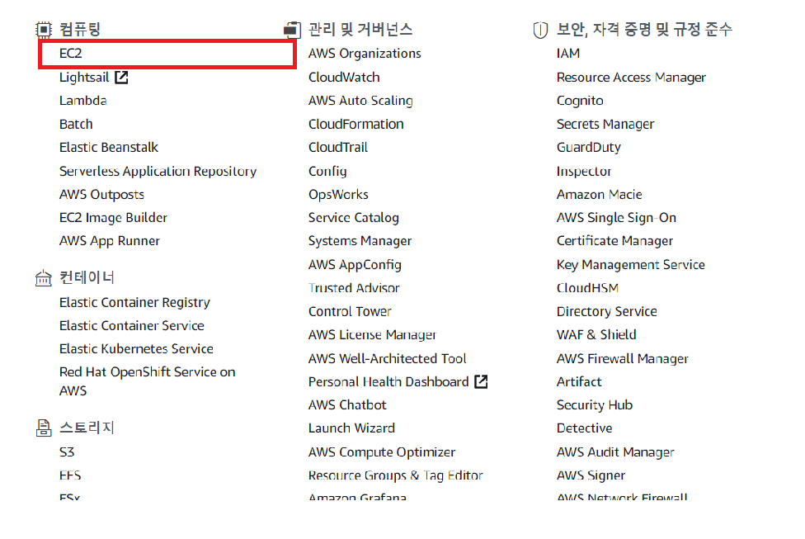The width and height of the screenshot is (805, 539).
Task: Open the Config service
Action: tap(327, 172)
